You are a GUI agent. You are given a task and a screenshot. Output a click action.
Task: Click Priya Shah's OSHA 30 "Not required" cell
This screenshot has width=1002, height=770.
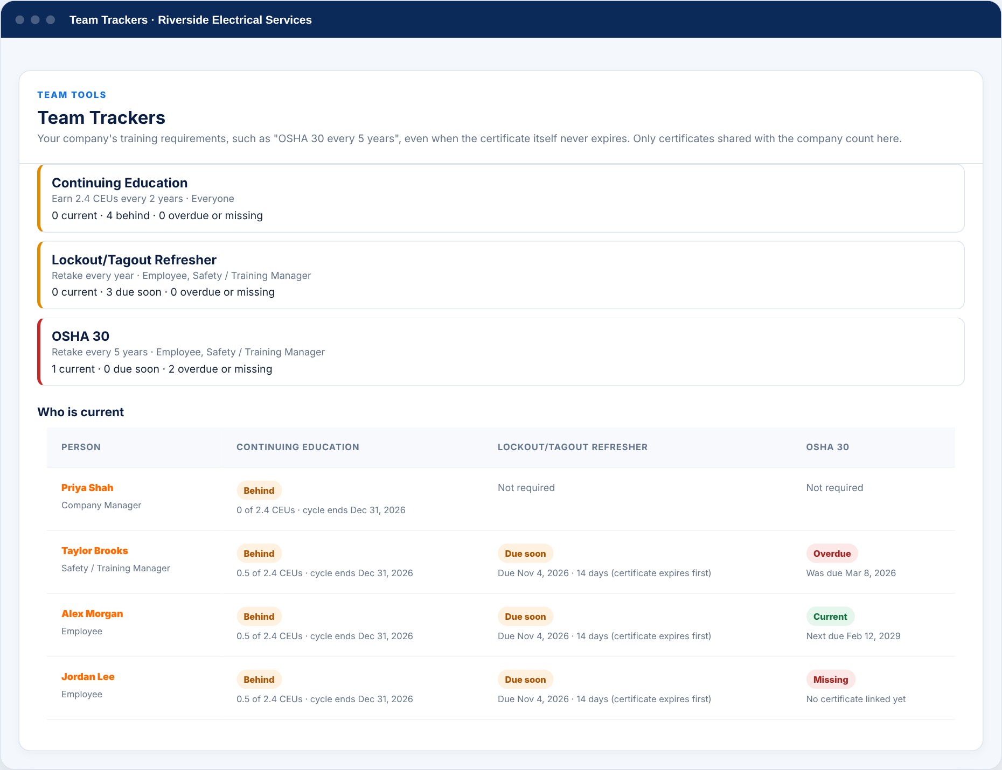pyautogui.click(x=834, y=488)
